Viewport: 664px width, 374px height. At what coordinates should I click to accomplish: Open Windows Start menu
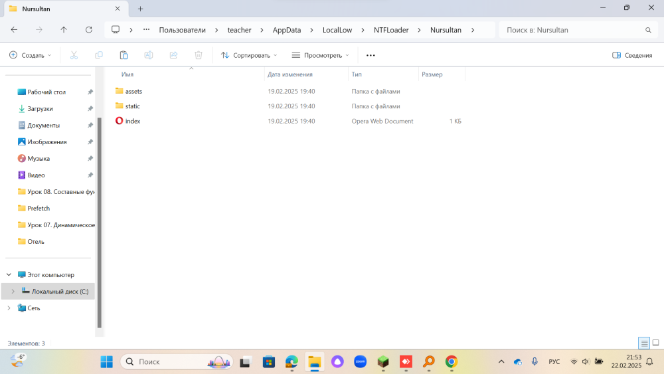[107, 362]
